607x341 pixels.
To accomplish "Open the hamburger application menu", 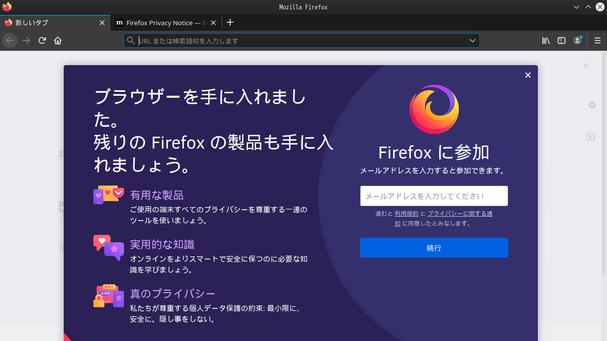I will (598, 40).
